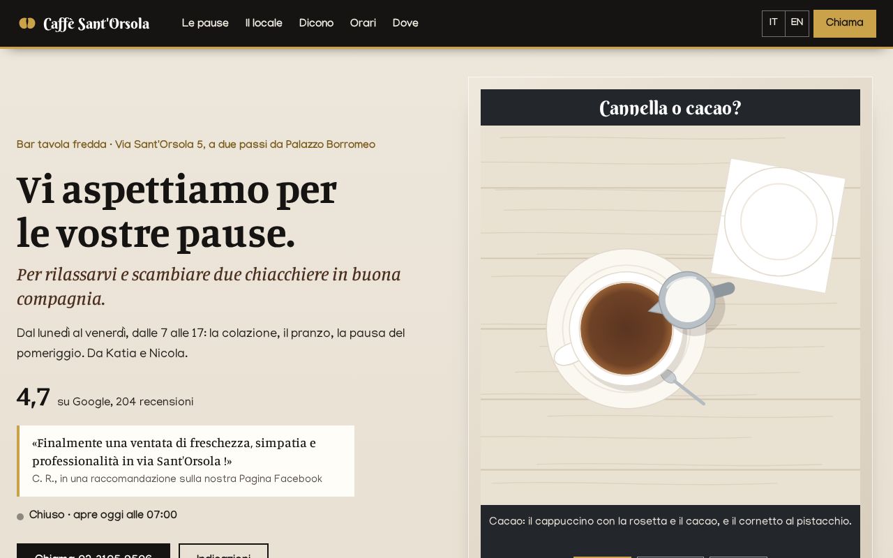Click the teaspoon on the saucer
The height and width of the screenshot is (558, 893).
tap(683, 387)
